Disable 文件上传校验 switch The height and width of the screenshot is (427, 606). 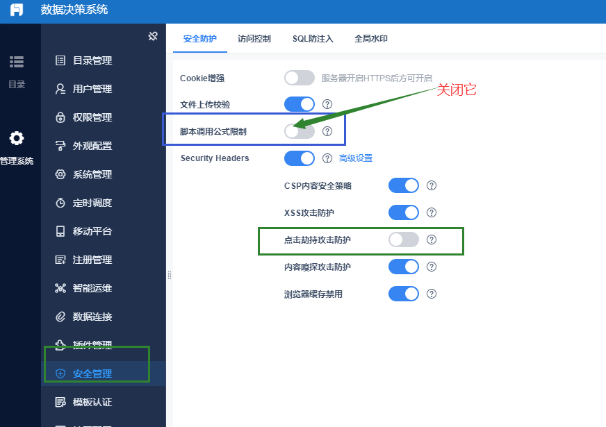click(300, 104)
